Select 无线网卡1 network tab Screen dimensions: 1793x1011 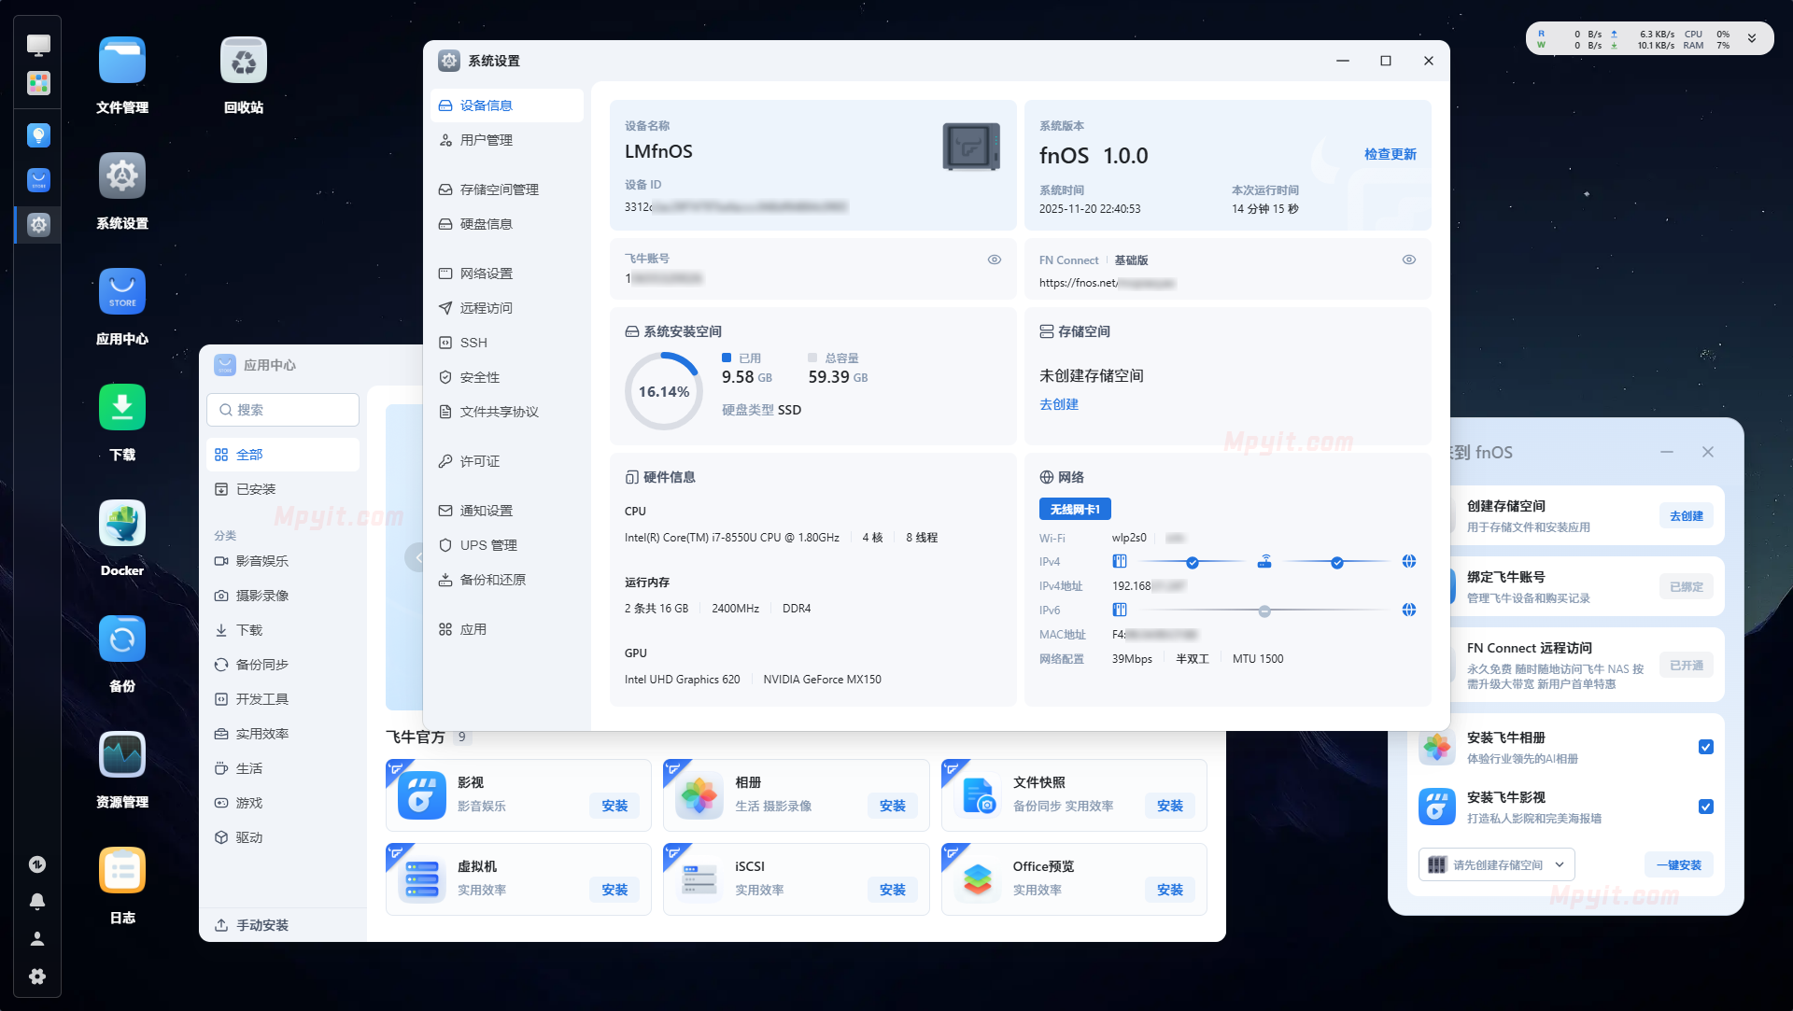pyautogui.click(x=1075, y=509)
